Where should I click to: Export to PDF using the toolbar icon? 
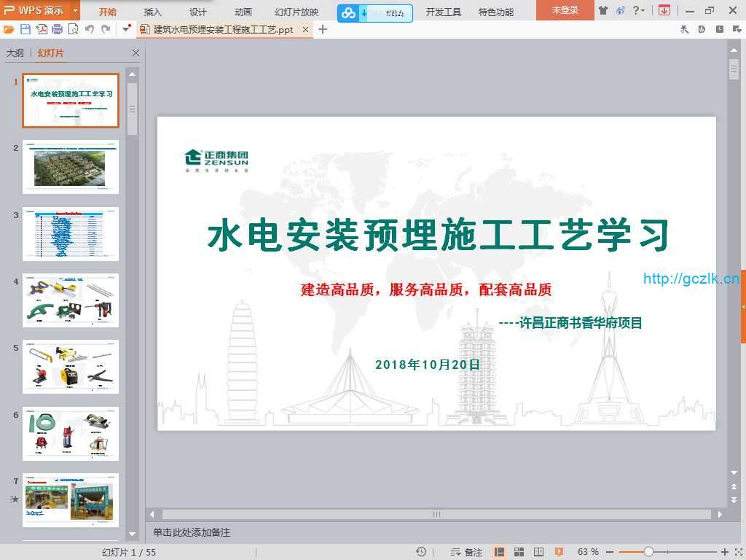pos(42,29)
